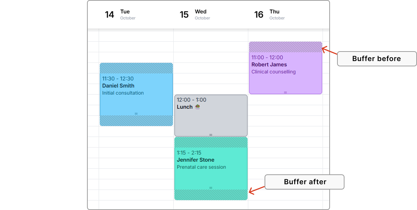Select the Tuesday 14 October day header
This screenshot has width=417, height=210.
120,14
